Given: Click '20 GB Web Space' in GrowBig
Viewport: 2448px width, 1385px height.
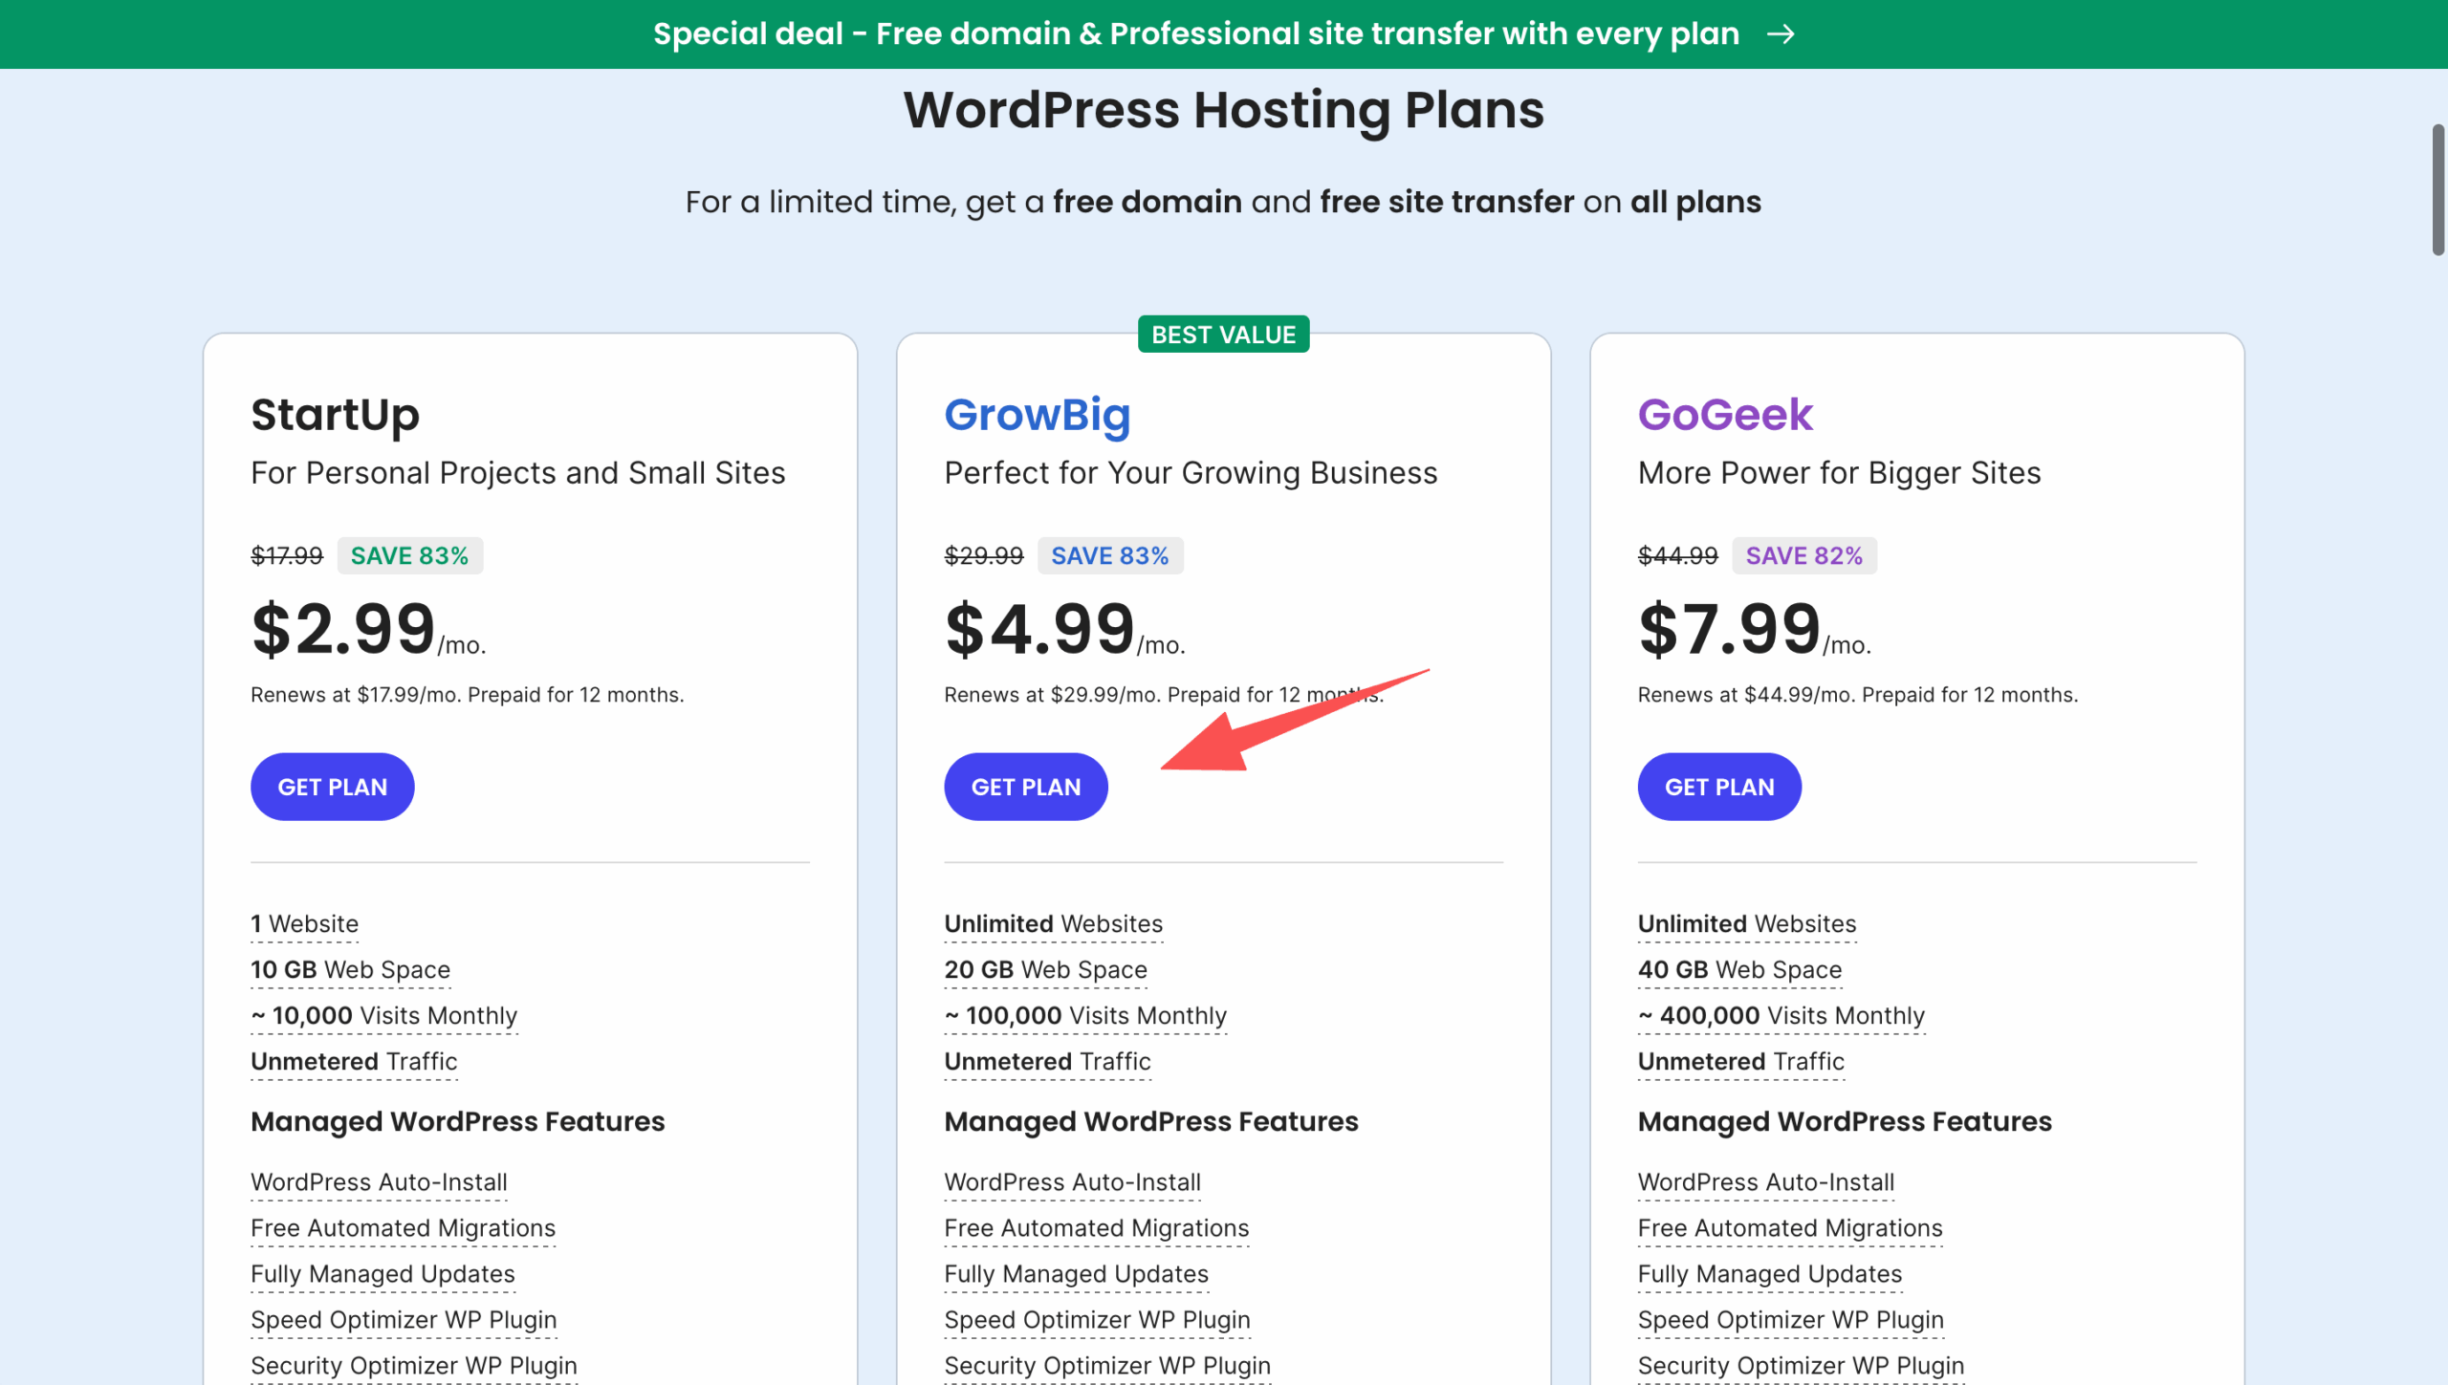Looking at the screenshot, I should click(1045, 969).
